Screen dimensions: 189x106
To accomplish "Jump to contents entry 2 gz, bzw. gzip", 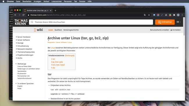I will pos(57,62).
